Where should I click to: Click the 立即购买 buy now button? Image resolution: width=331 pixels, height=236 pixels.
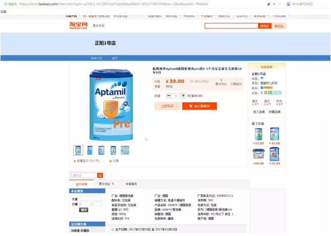coord(167,106)
